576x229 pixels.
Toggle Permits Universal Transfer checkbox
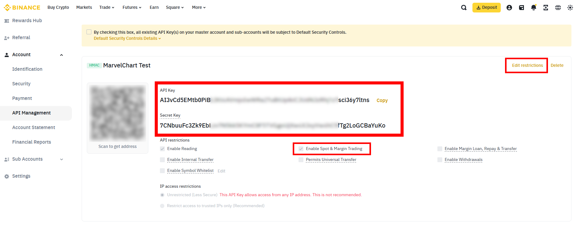pos(301,160)
